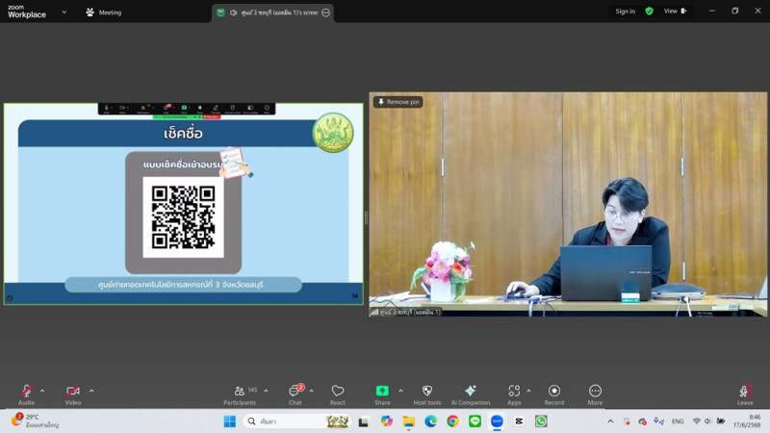Open Task View on the taskbar
Image resolution: width=770 pixels, height=433 pixels.
point(364,421)
